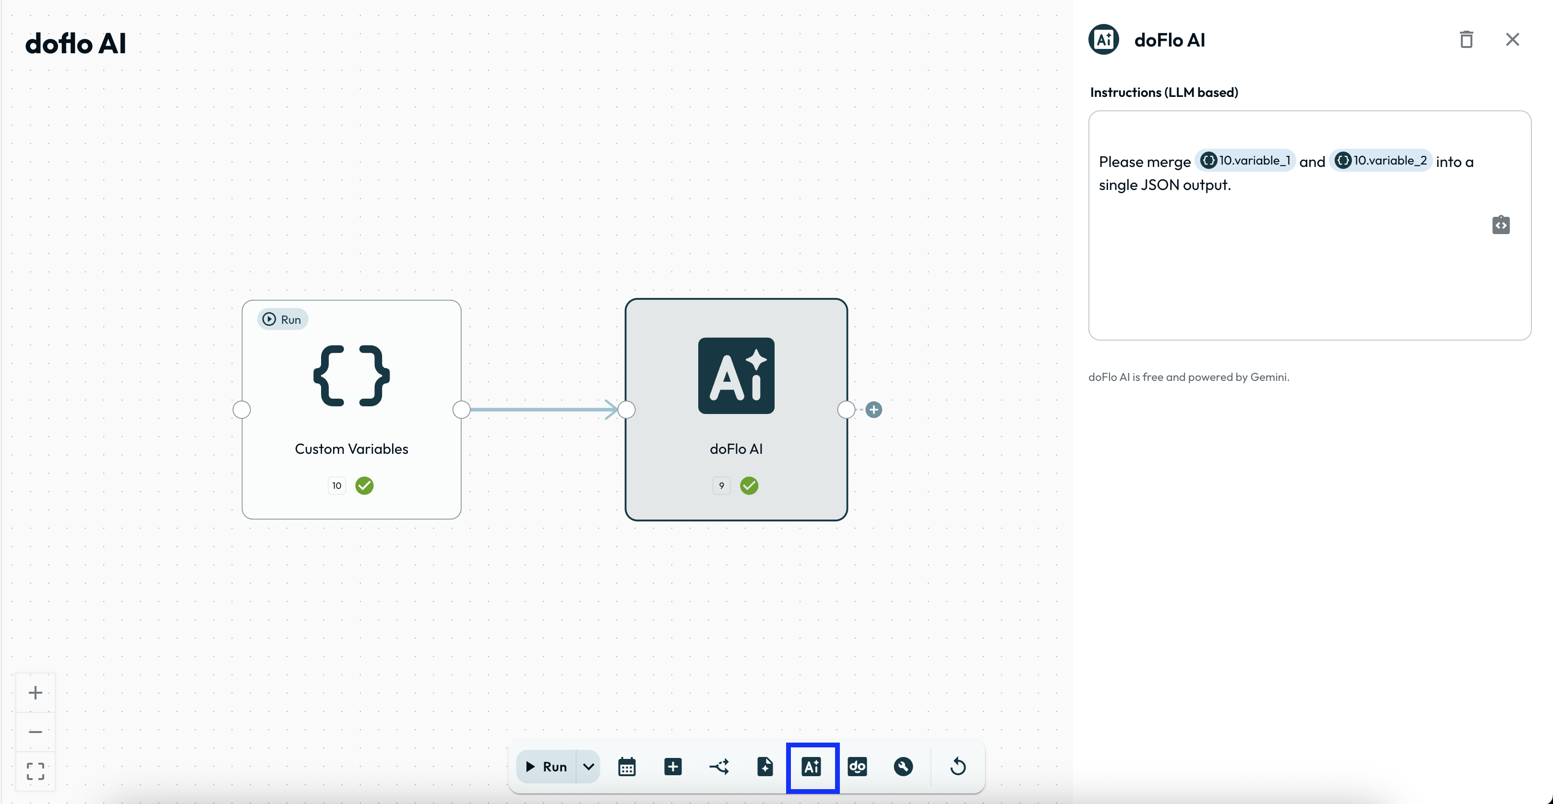Click the 'Custom Variables' node label
This screenshot has height=804, width=1553.
(351, 449)
